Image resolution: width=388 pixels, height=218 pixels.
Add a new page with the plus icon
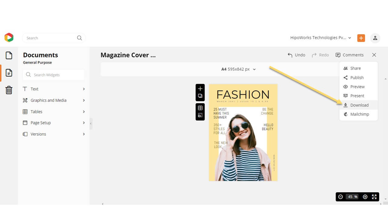(200, 89)
